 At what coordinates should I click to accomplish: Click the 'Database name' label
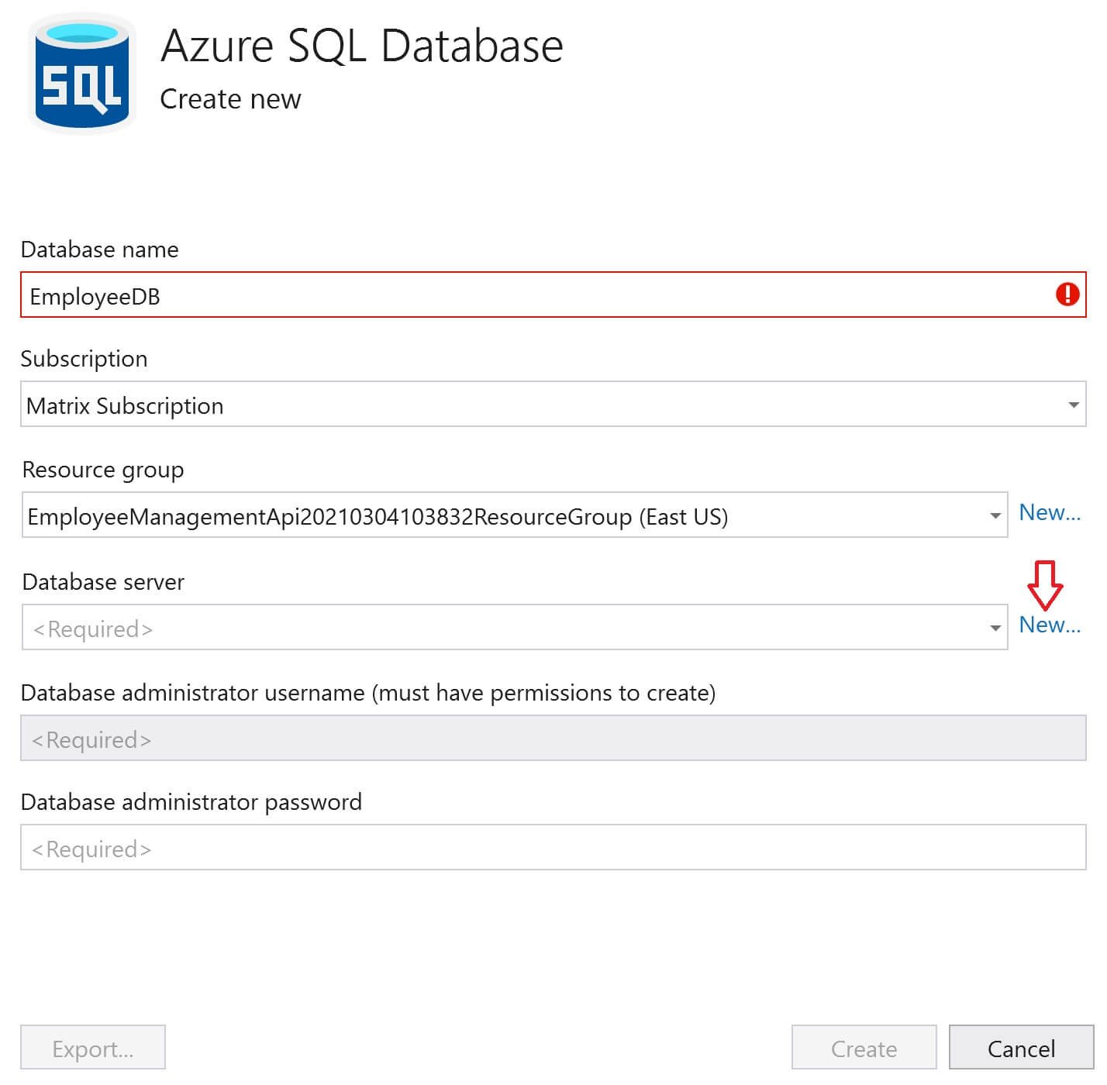(99, 250)
